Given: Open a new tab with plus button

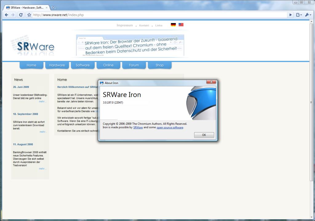Looking at the screenshot, I should coord(53,7).
